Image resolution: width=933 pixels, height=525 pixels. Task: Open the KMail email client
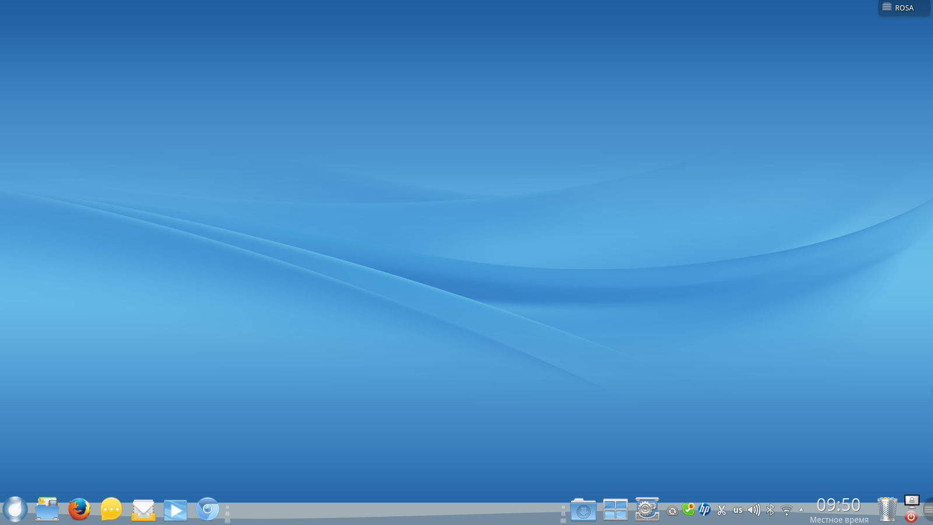143,509
